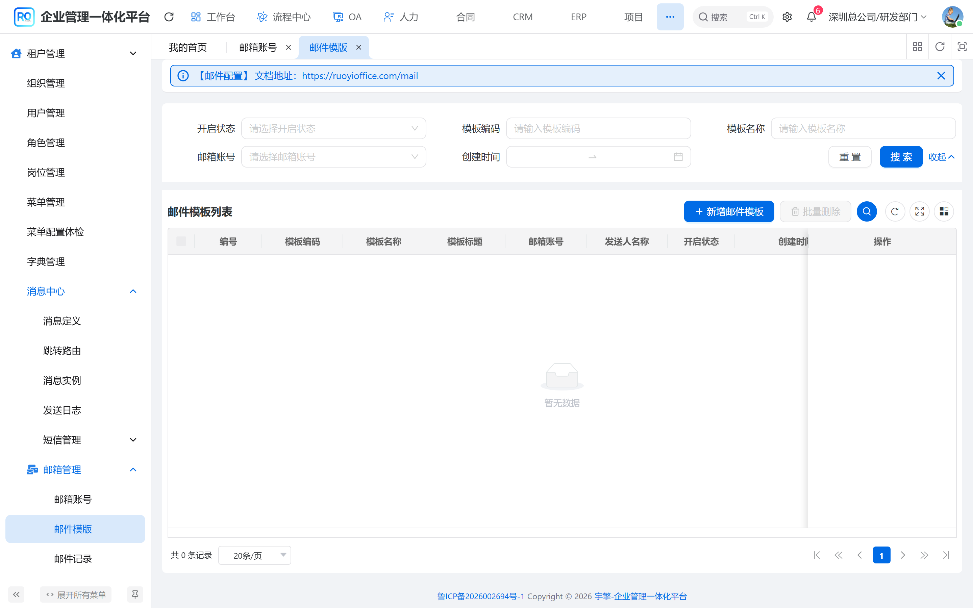973x608 pixels.
Task: Refresh the mail template list
Action: 895,211
